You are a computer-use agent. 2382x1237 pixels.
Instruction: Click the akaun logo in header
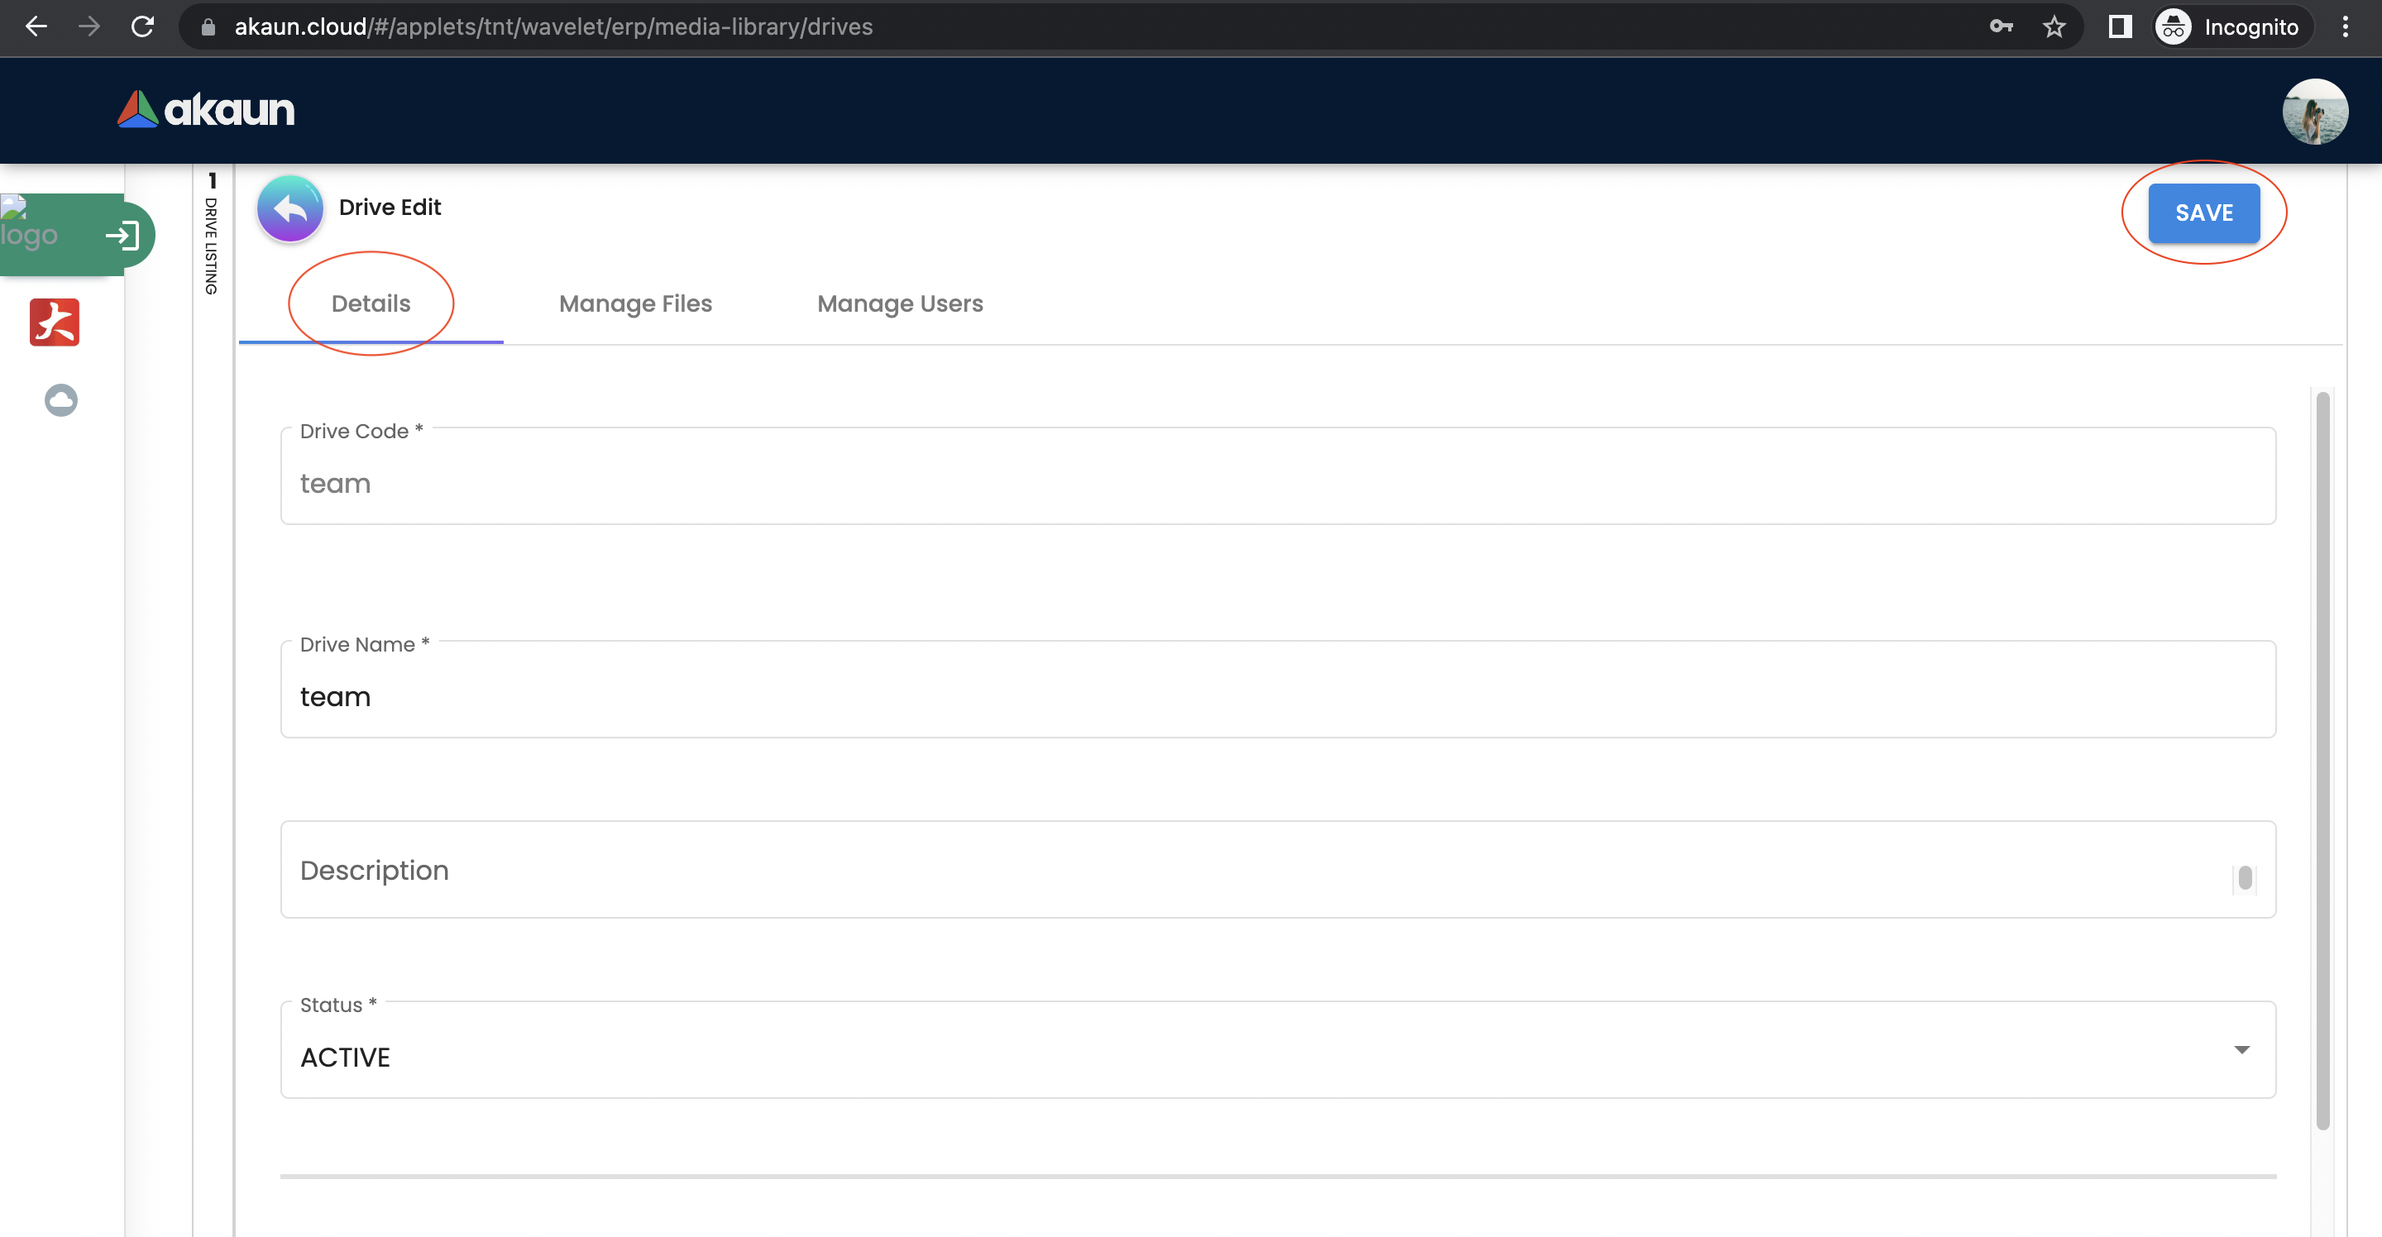(205, 110)
